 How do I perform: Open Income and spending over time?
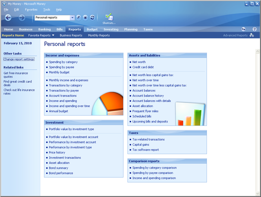click(x=69, y=106)
